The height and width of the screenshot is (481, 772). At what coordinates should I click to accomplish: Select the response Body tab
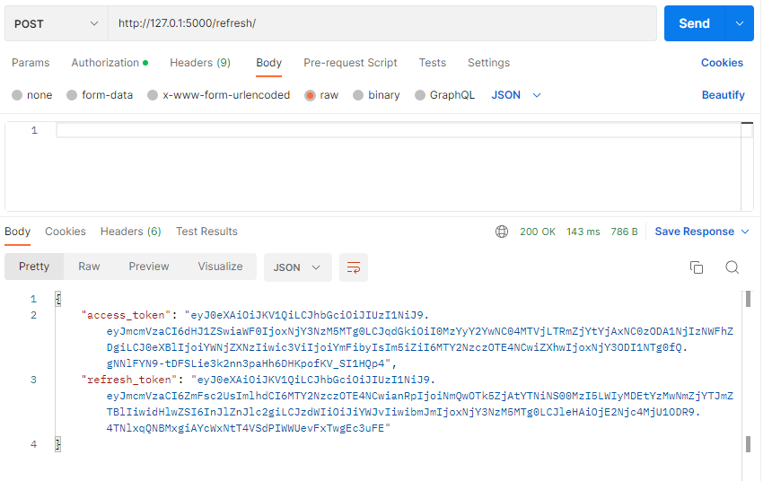(18, 232)
